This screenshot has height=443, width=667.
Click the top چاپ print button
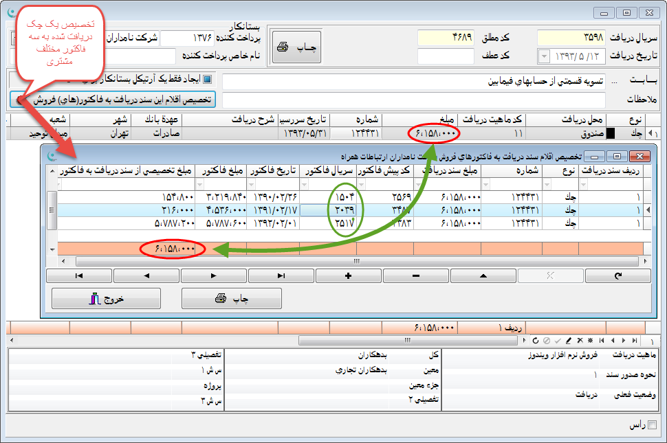pyautogui.click(x=296, y=47)
